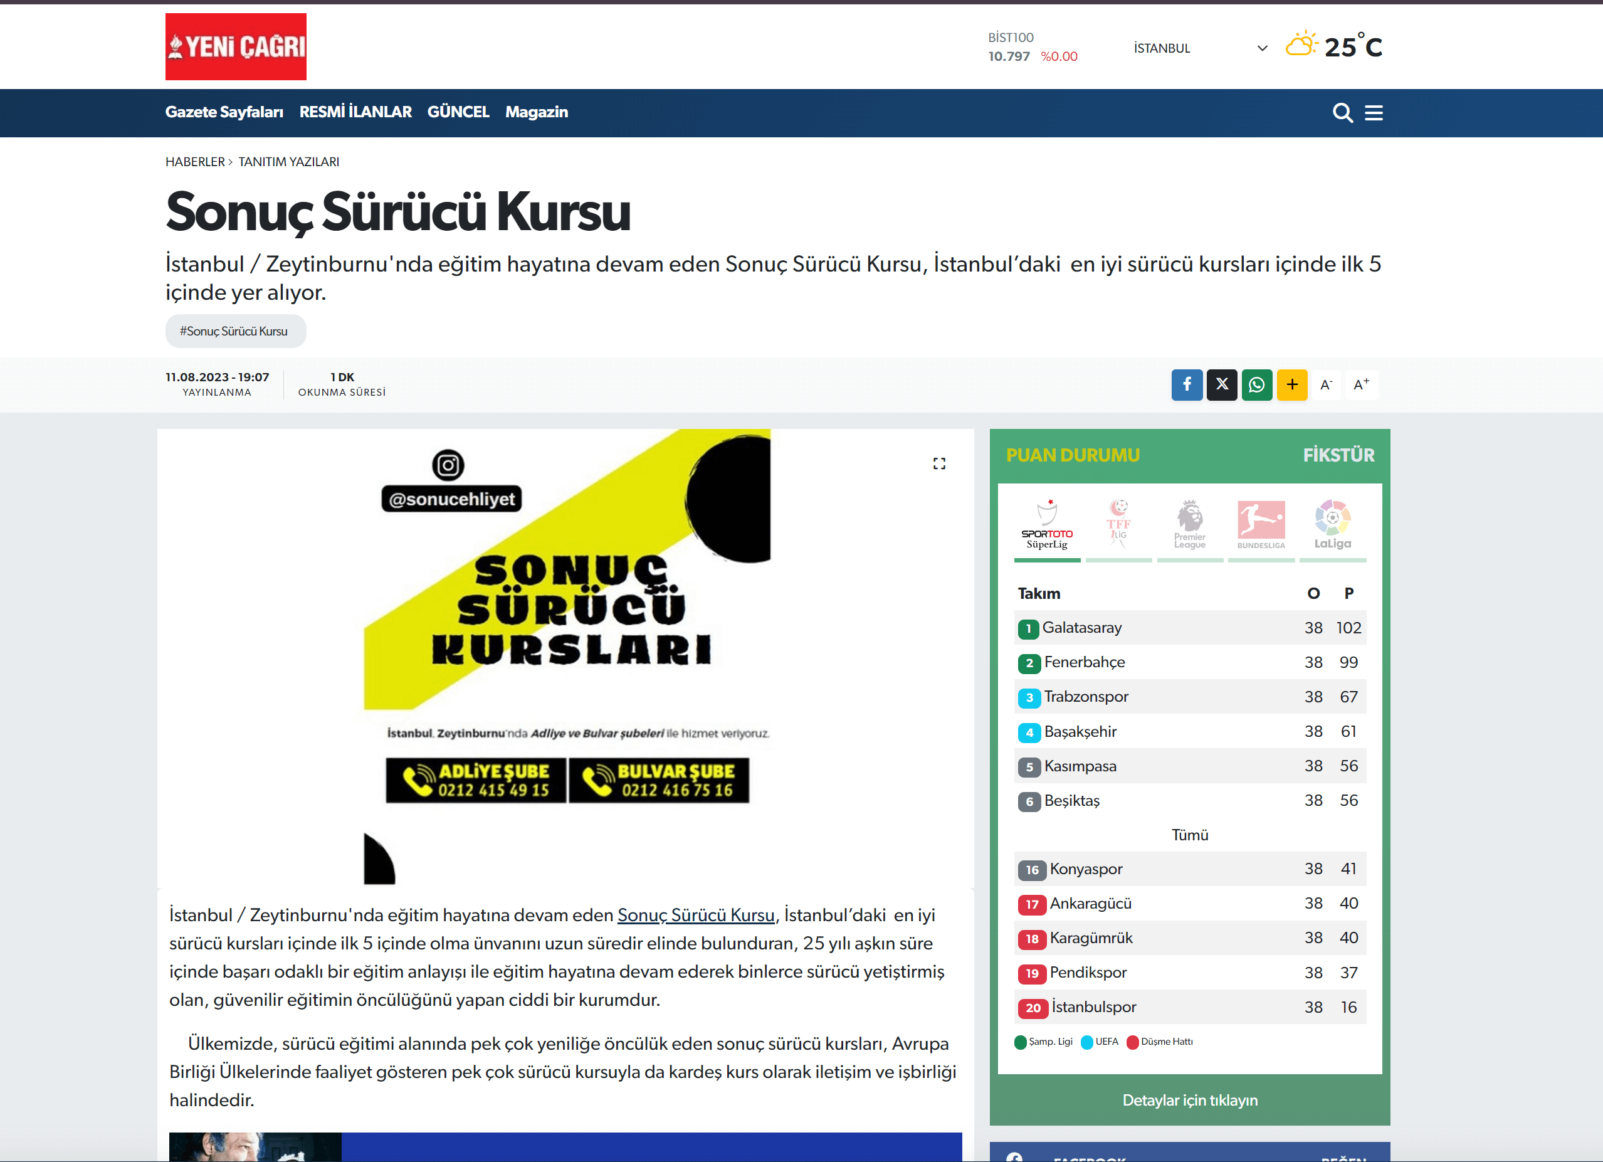The width and height of the screenshot is (1603, 1162).
Task: Go to TANITIM YAZILARI breadcrumb
Action: (288, 162)
